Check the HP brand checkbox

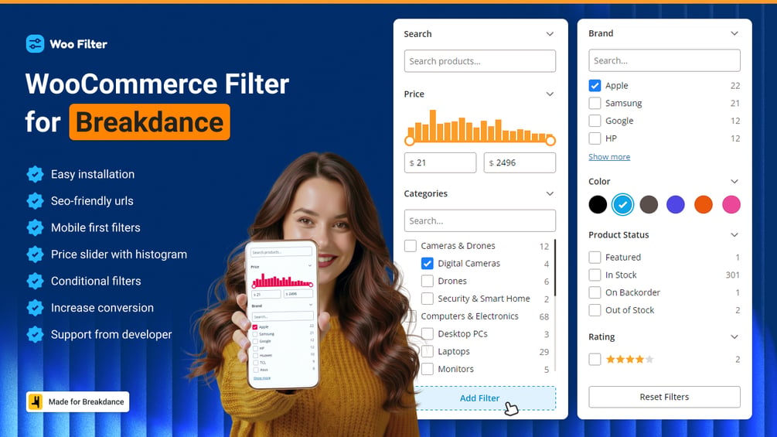pos(595,138)
